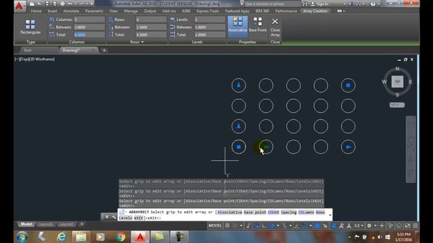This screenshot has width=433, height=243.
Task: Edit the Rows Between spacing field
Action: [x=151, y=27]
